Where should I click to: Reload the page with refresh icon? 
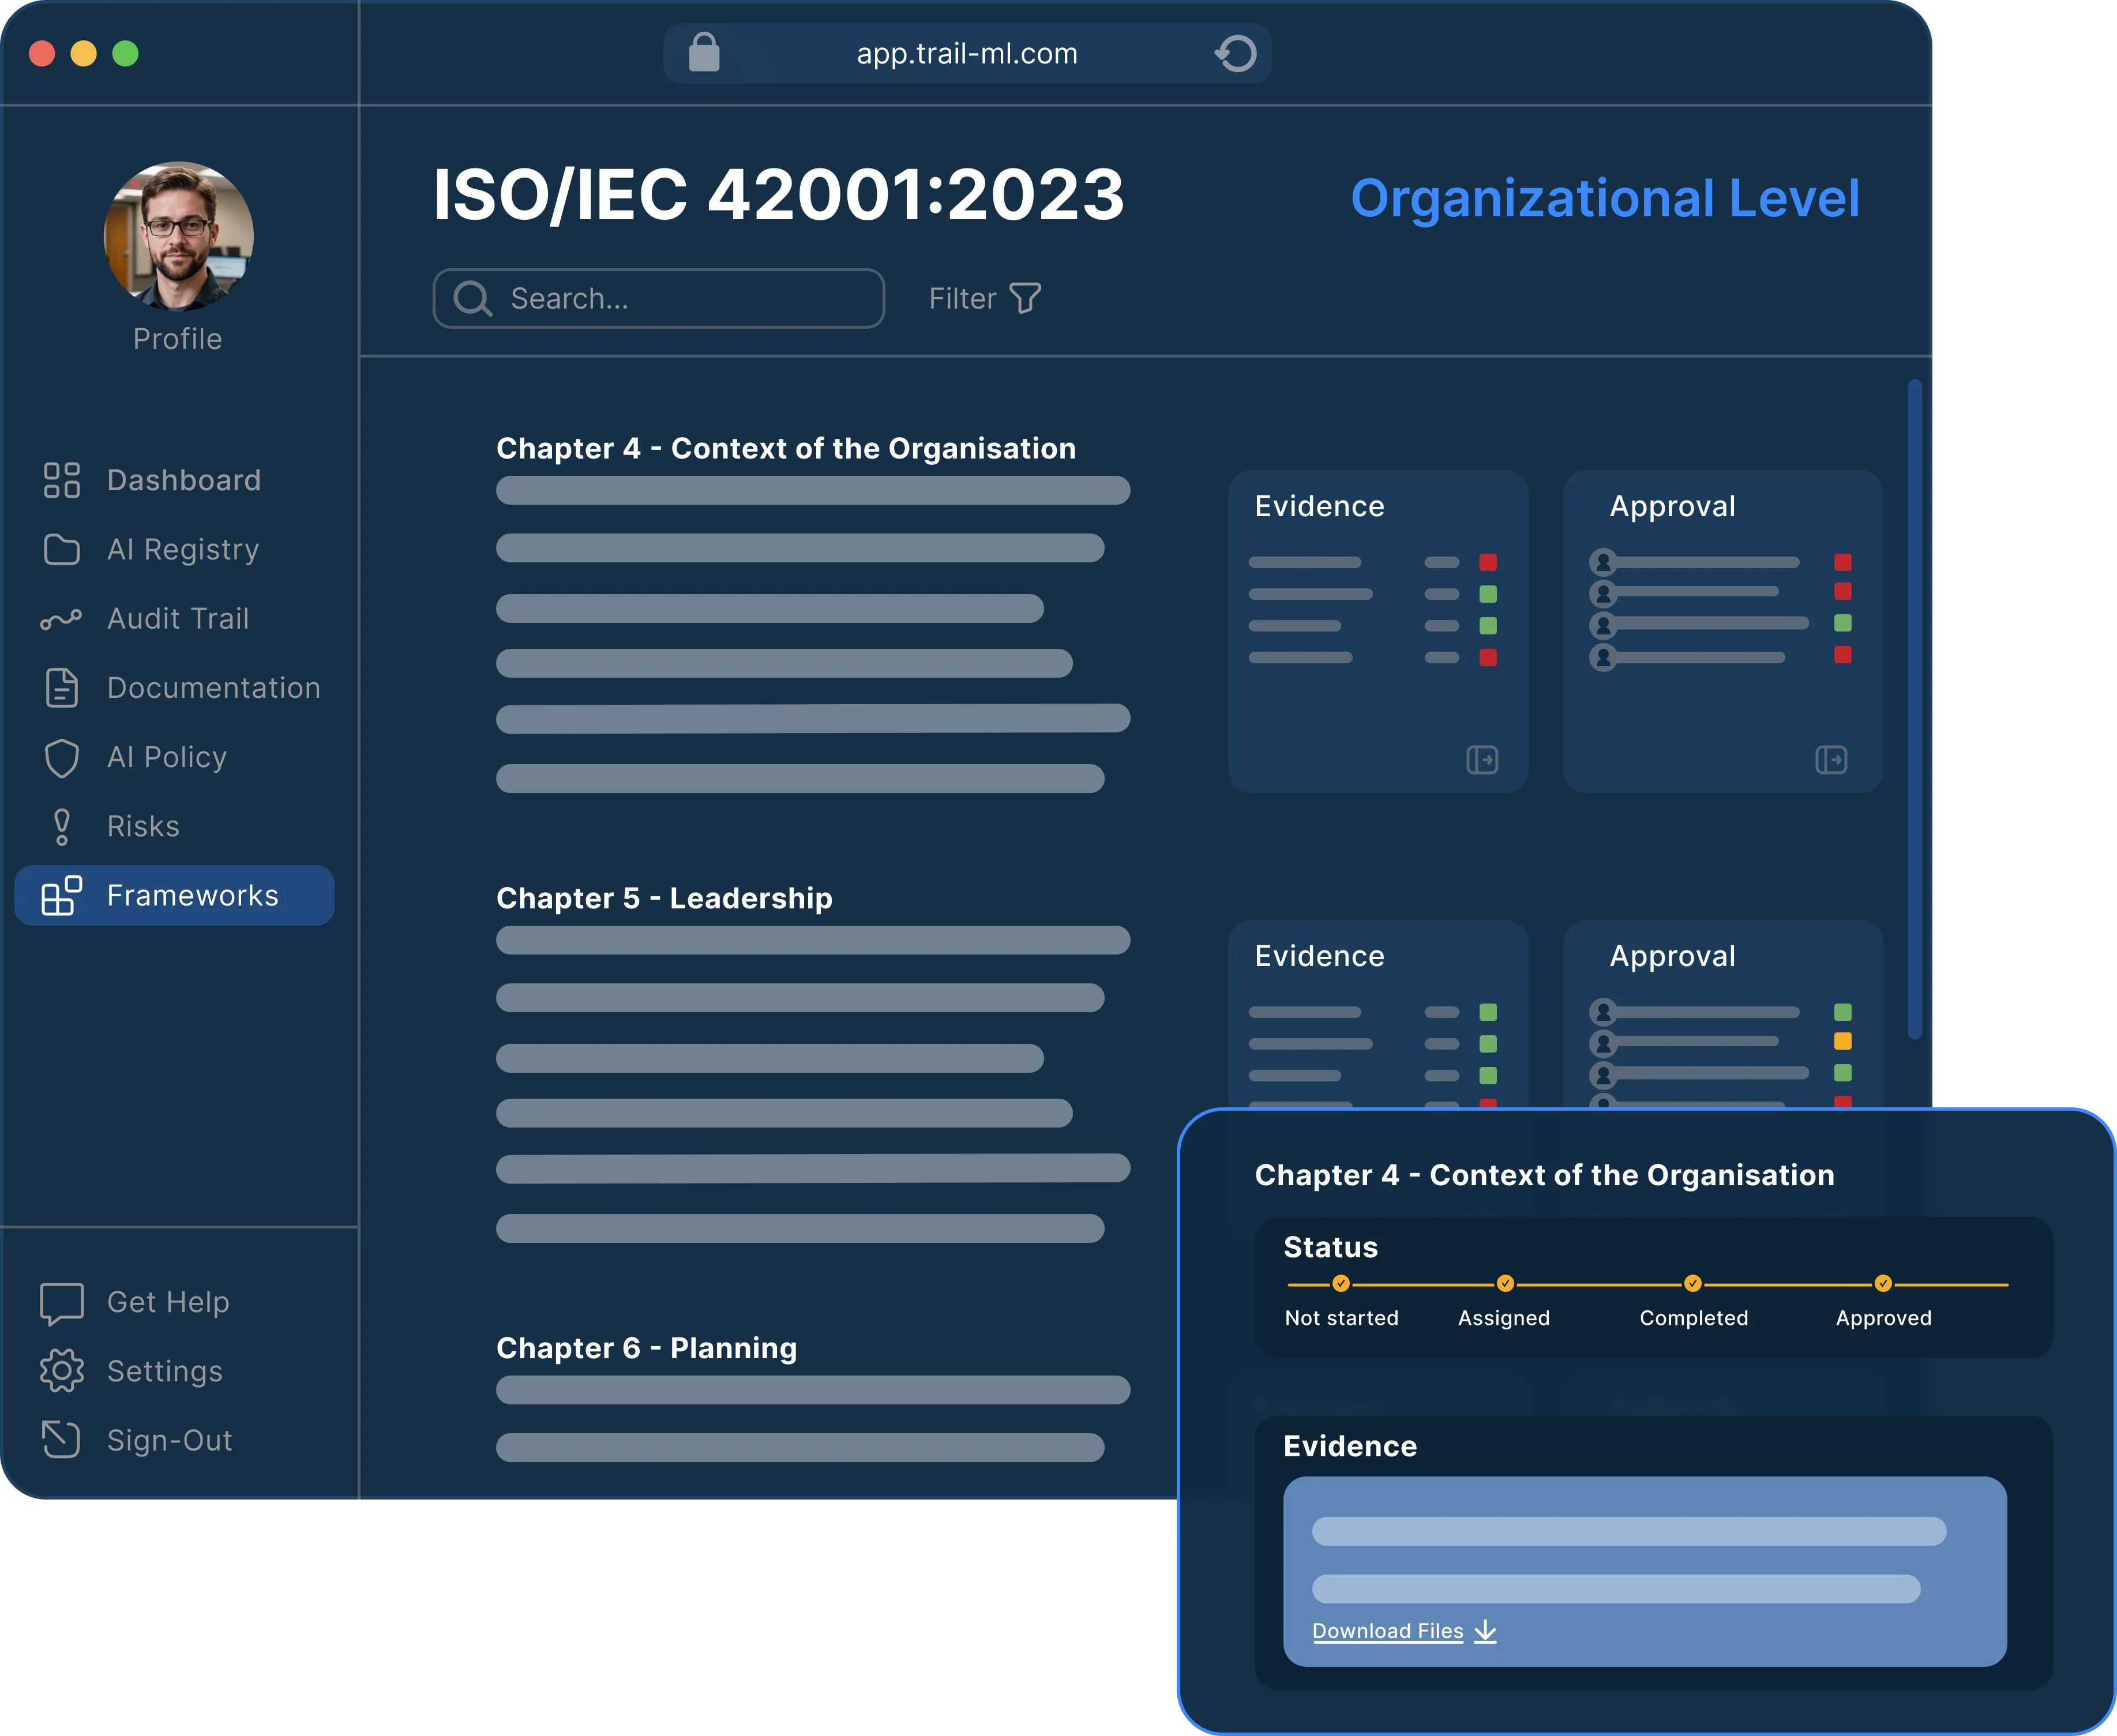pyautogui.click(x=1236, y=53)
